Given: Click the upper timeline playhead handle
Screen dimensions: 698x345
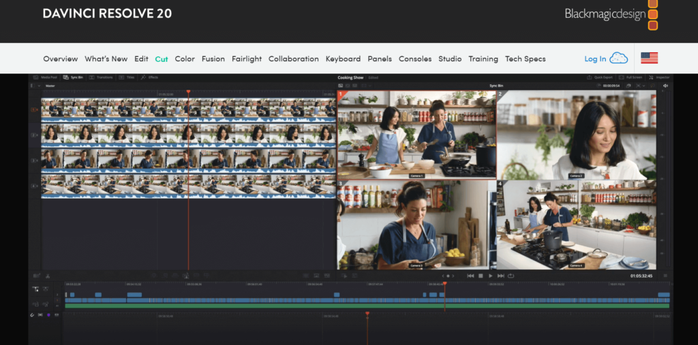Looking at the screenshot, I should (x=444, y=283).
